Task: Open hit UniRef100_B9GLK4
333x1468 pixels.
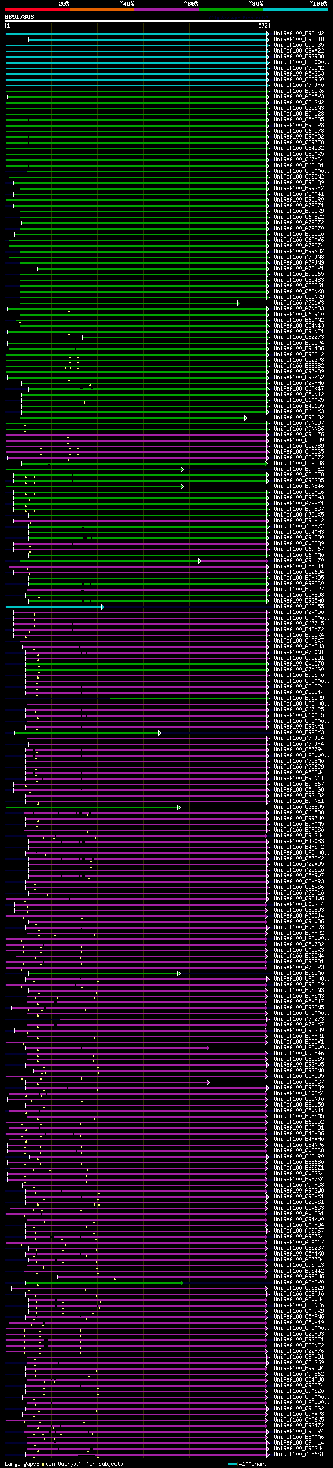Action: point(299,635)
